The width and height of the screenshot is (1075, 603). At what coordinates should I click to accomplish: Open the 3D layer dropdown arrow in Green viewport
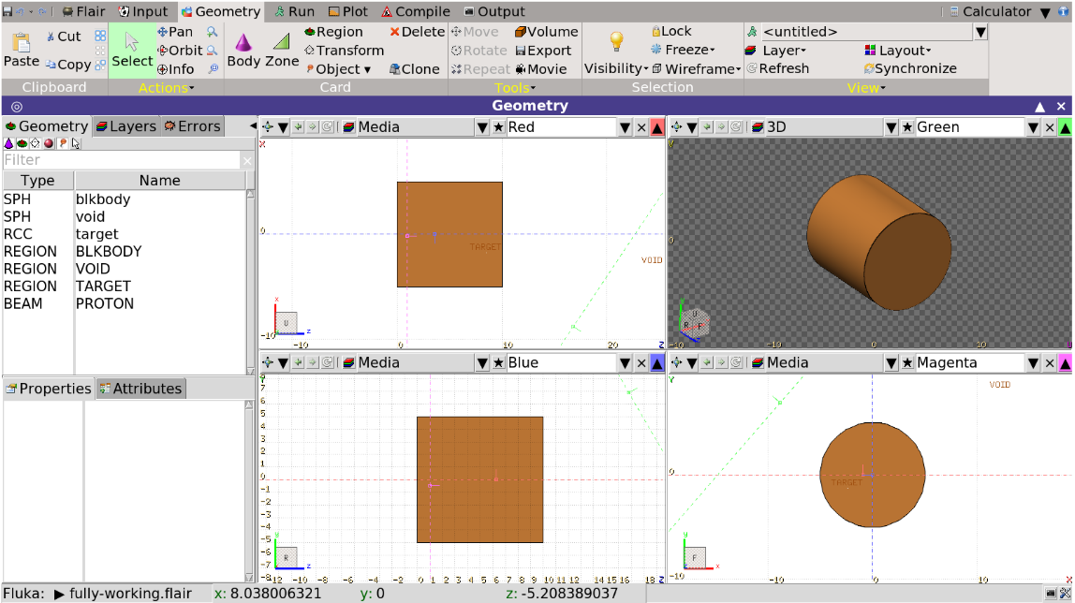point(891,127)
